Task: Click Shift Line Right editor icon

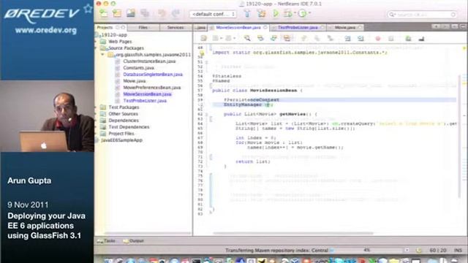Action: pos(361,38)
